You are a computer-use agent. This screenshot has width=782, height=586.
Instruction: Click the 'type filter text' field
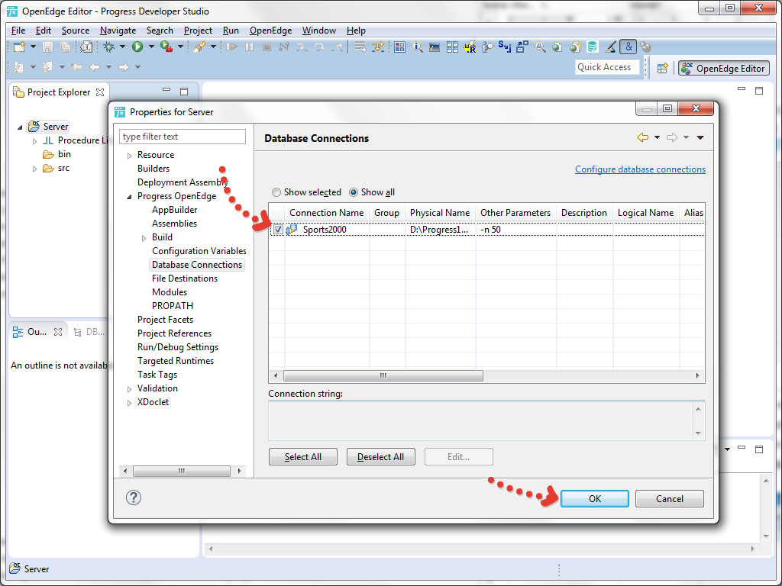(182, 137)
